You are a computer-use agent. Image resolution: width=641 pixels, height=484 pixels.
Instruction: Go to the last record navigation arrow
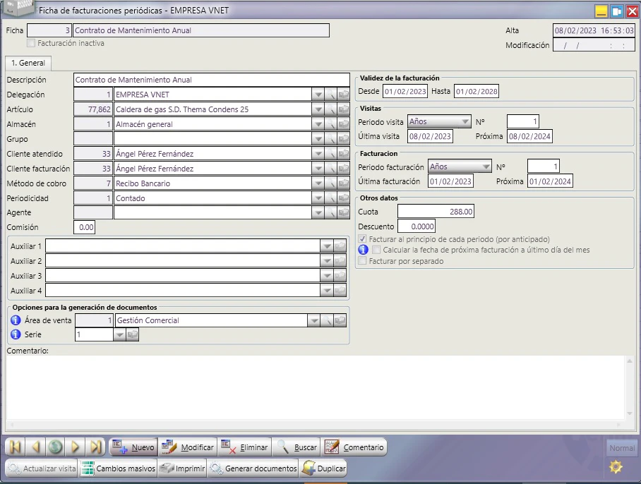96,447
